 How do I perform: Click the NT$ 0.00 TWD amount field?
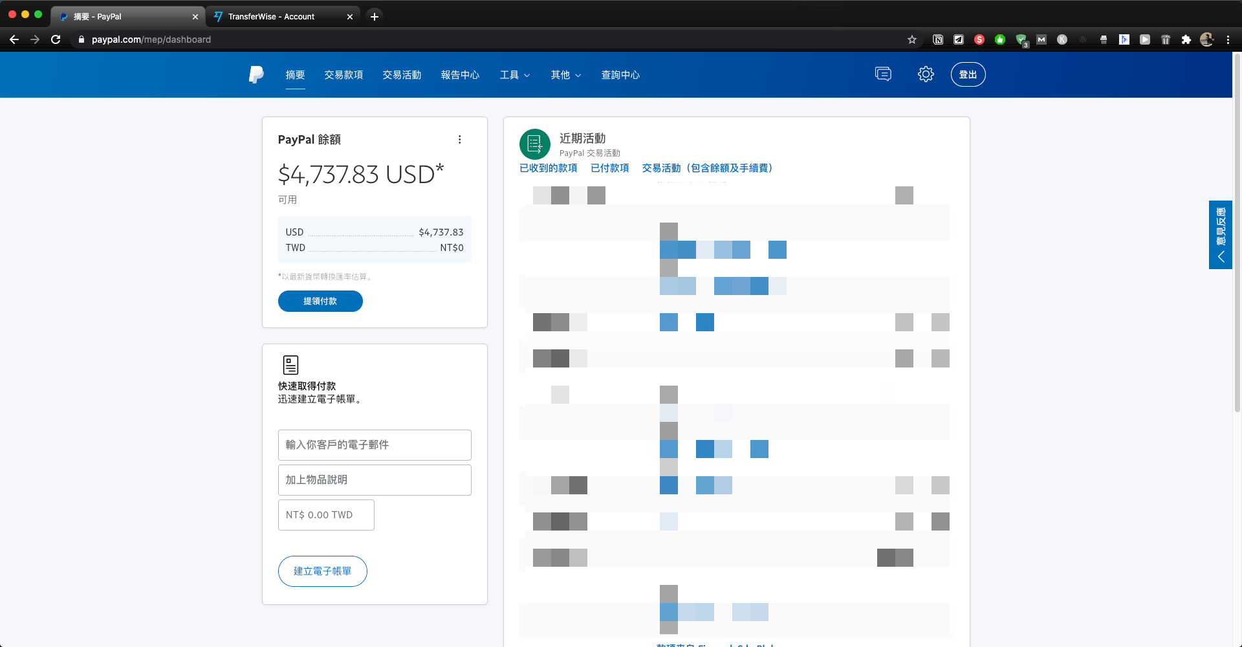pos(326,515)
